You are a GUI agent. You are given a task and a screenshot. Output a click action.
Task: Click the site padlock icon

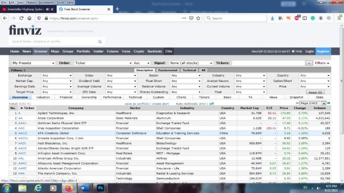pos(46,18)
